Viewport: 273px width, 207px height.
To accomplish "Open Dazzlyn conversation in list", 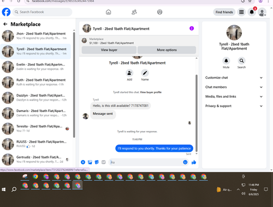I will point(35,98).
